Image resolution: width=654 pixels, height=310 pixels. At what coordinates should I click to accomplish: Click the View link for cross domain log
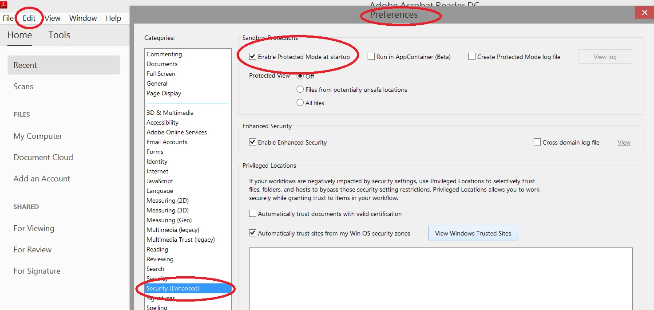point(624,142)
